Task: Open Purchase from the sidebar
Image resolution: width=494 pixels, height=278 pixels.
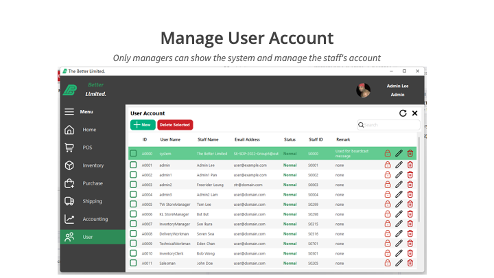Action: point(93,183)
